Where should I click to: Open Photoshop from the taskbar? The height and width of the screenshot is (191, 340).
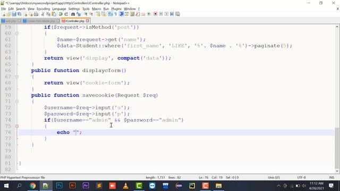pos(59,186)
